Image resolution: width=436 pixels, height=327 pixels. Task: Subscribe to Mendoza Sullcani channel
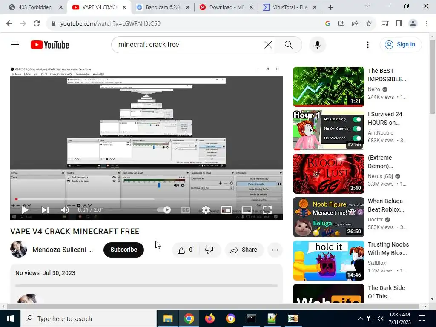click(x=124, y=250)
